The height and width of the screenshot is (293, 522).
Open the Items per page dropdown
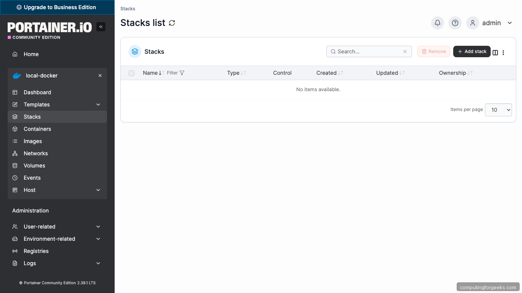tap(498, 110)
